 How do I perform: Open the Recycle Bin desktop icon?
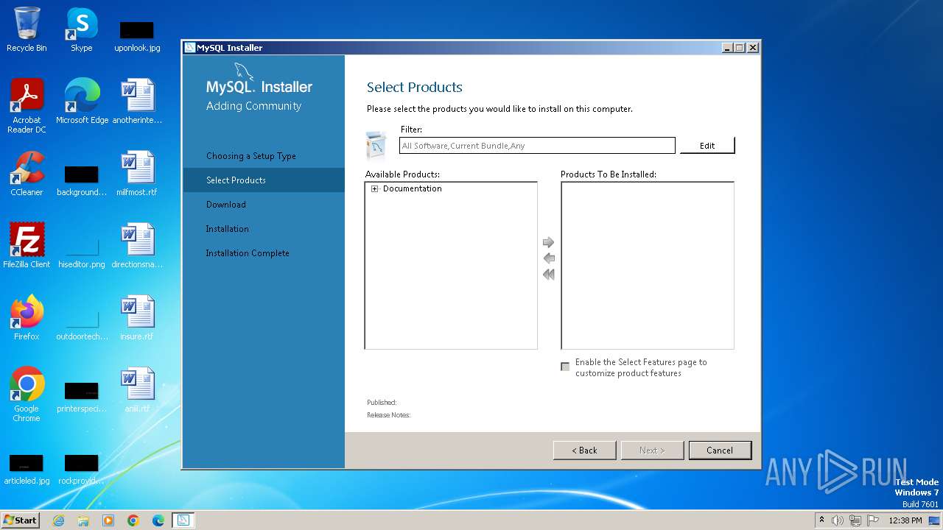[x=27, y=29]
